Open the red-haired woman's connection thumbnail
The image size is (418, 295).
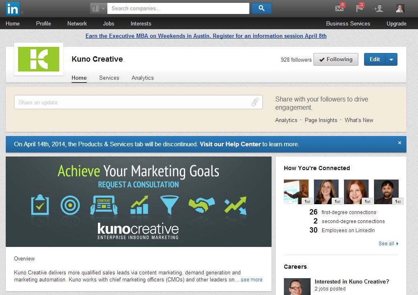pos(356,191)
